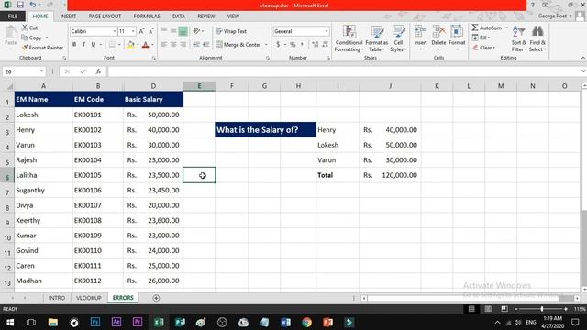Screen dimensions: 587x330
Task: Expand the Name Box dropdown arrow
Action: [x=41, y=71]
